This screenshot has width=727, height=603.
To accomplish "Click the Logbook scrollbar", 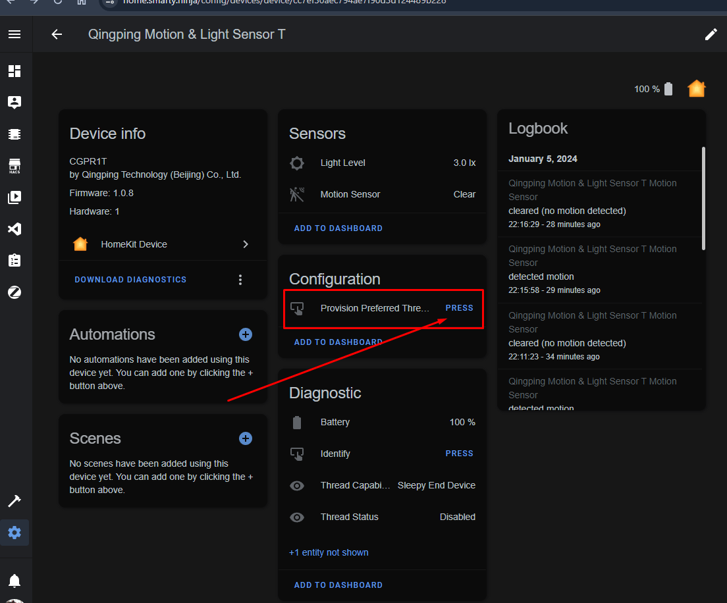I will (x=703, y=198).
